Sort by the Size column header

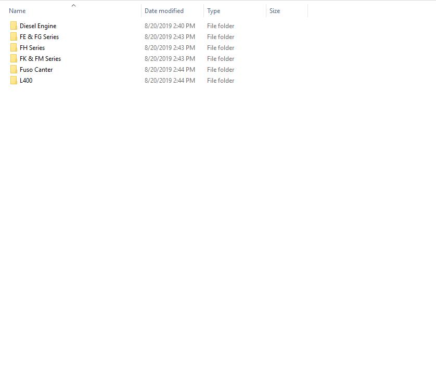point(275,11)
